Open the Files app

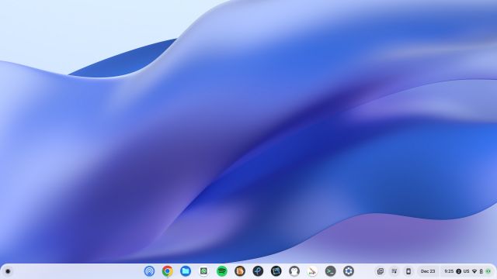pos(186,271)
